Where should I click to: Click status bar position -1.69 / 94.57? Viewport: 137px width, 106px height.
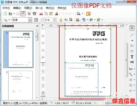pyautogui.click(x=62, y=103)
